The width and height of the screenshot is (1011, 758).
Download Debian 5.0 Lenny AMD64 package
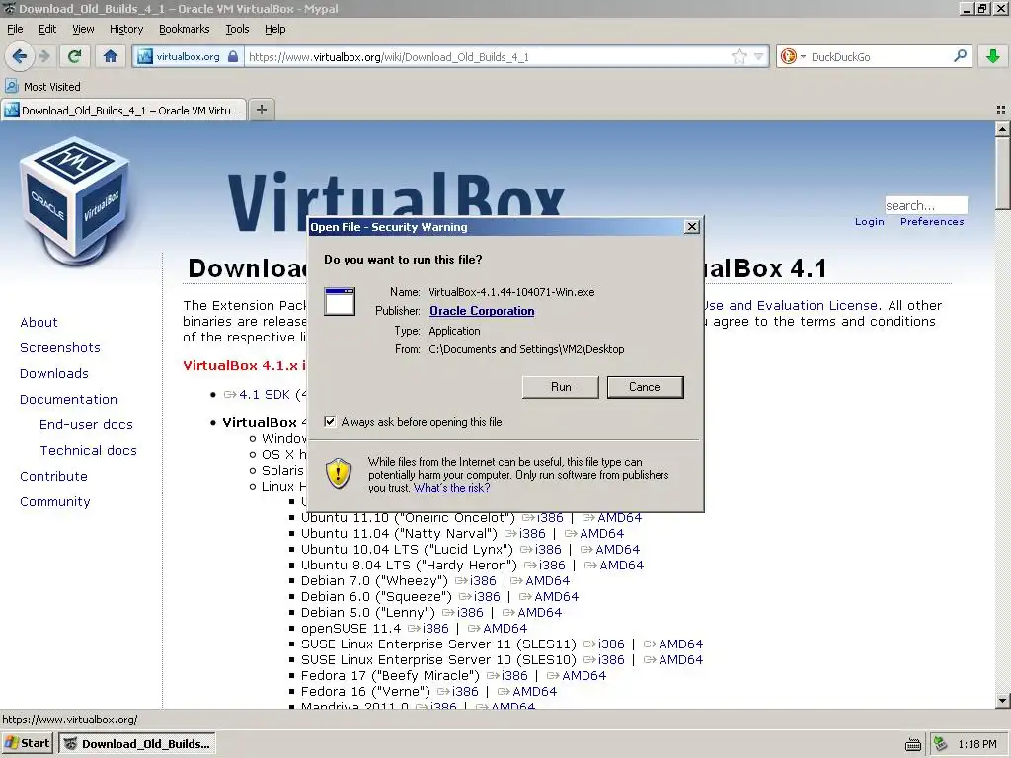tap(532, 612)
